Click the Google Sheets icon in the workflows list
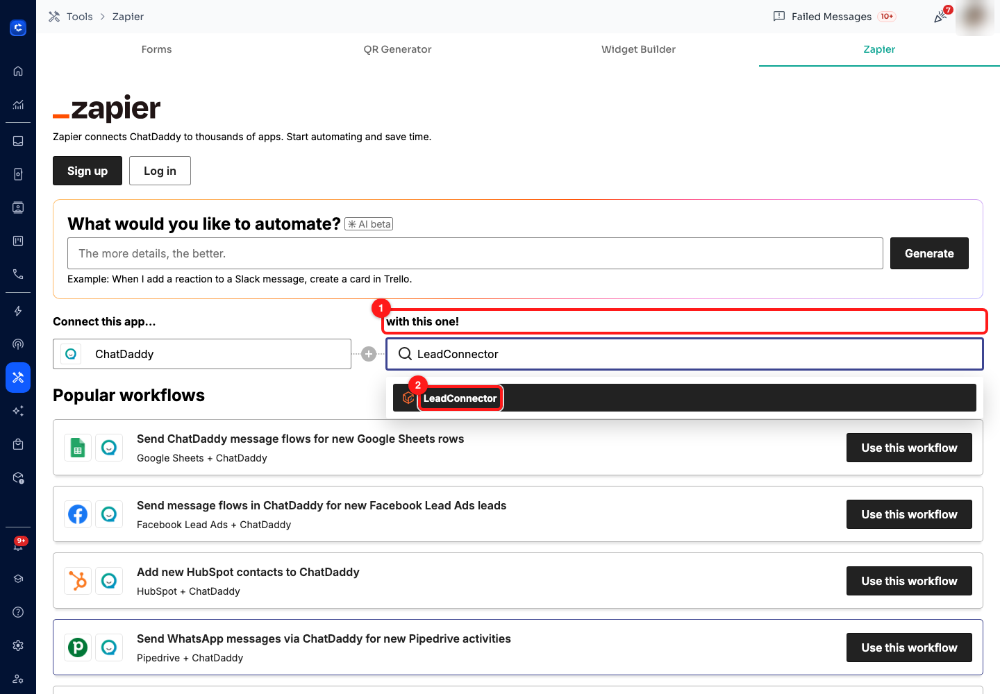This screenshot has height=694, width=1000. coord(78,448)
